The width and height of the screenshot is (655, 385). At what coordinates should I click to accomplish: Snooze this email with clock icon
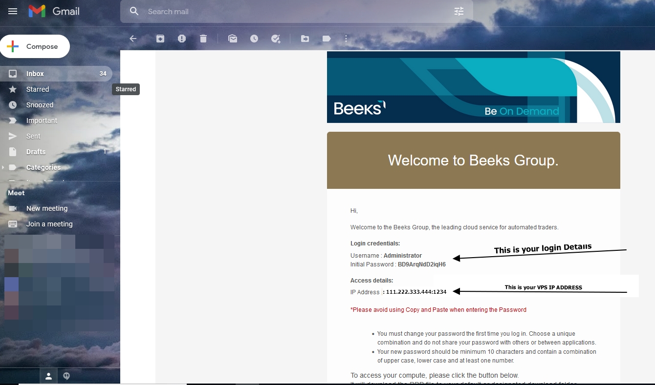tap(254, 39)
